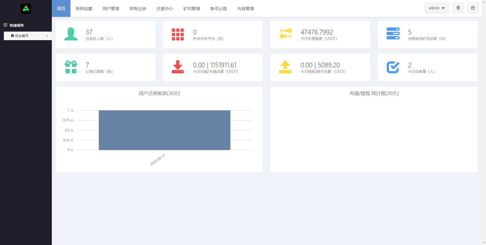This screenshot has height=245, width=486.
Task: Open the 系统设置 menu
Action: coord(84,8)
